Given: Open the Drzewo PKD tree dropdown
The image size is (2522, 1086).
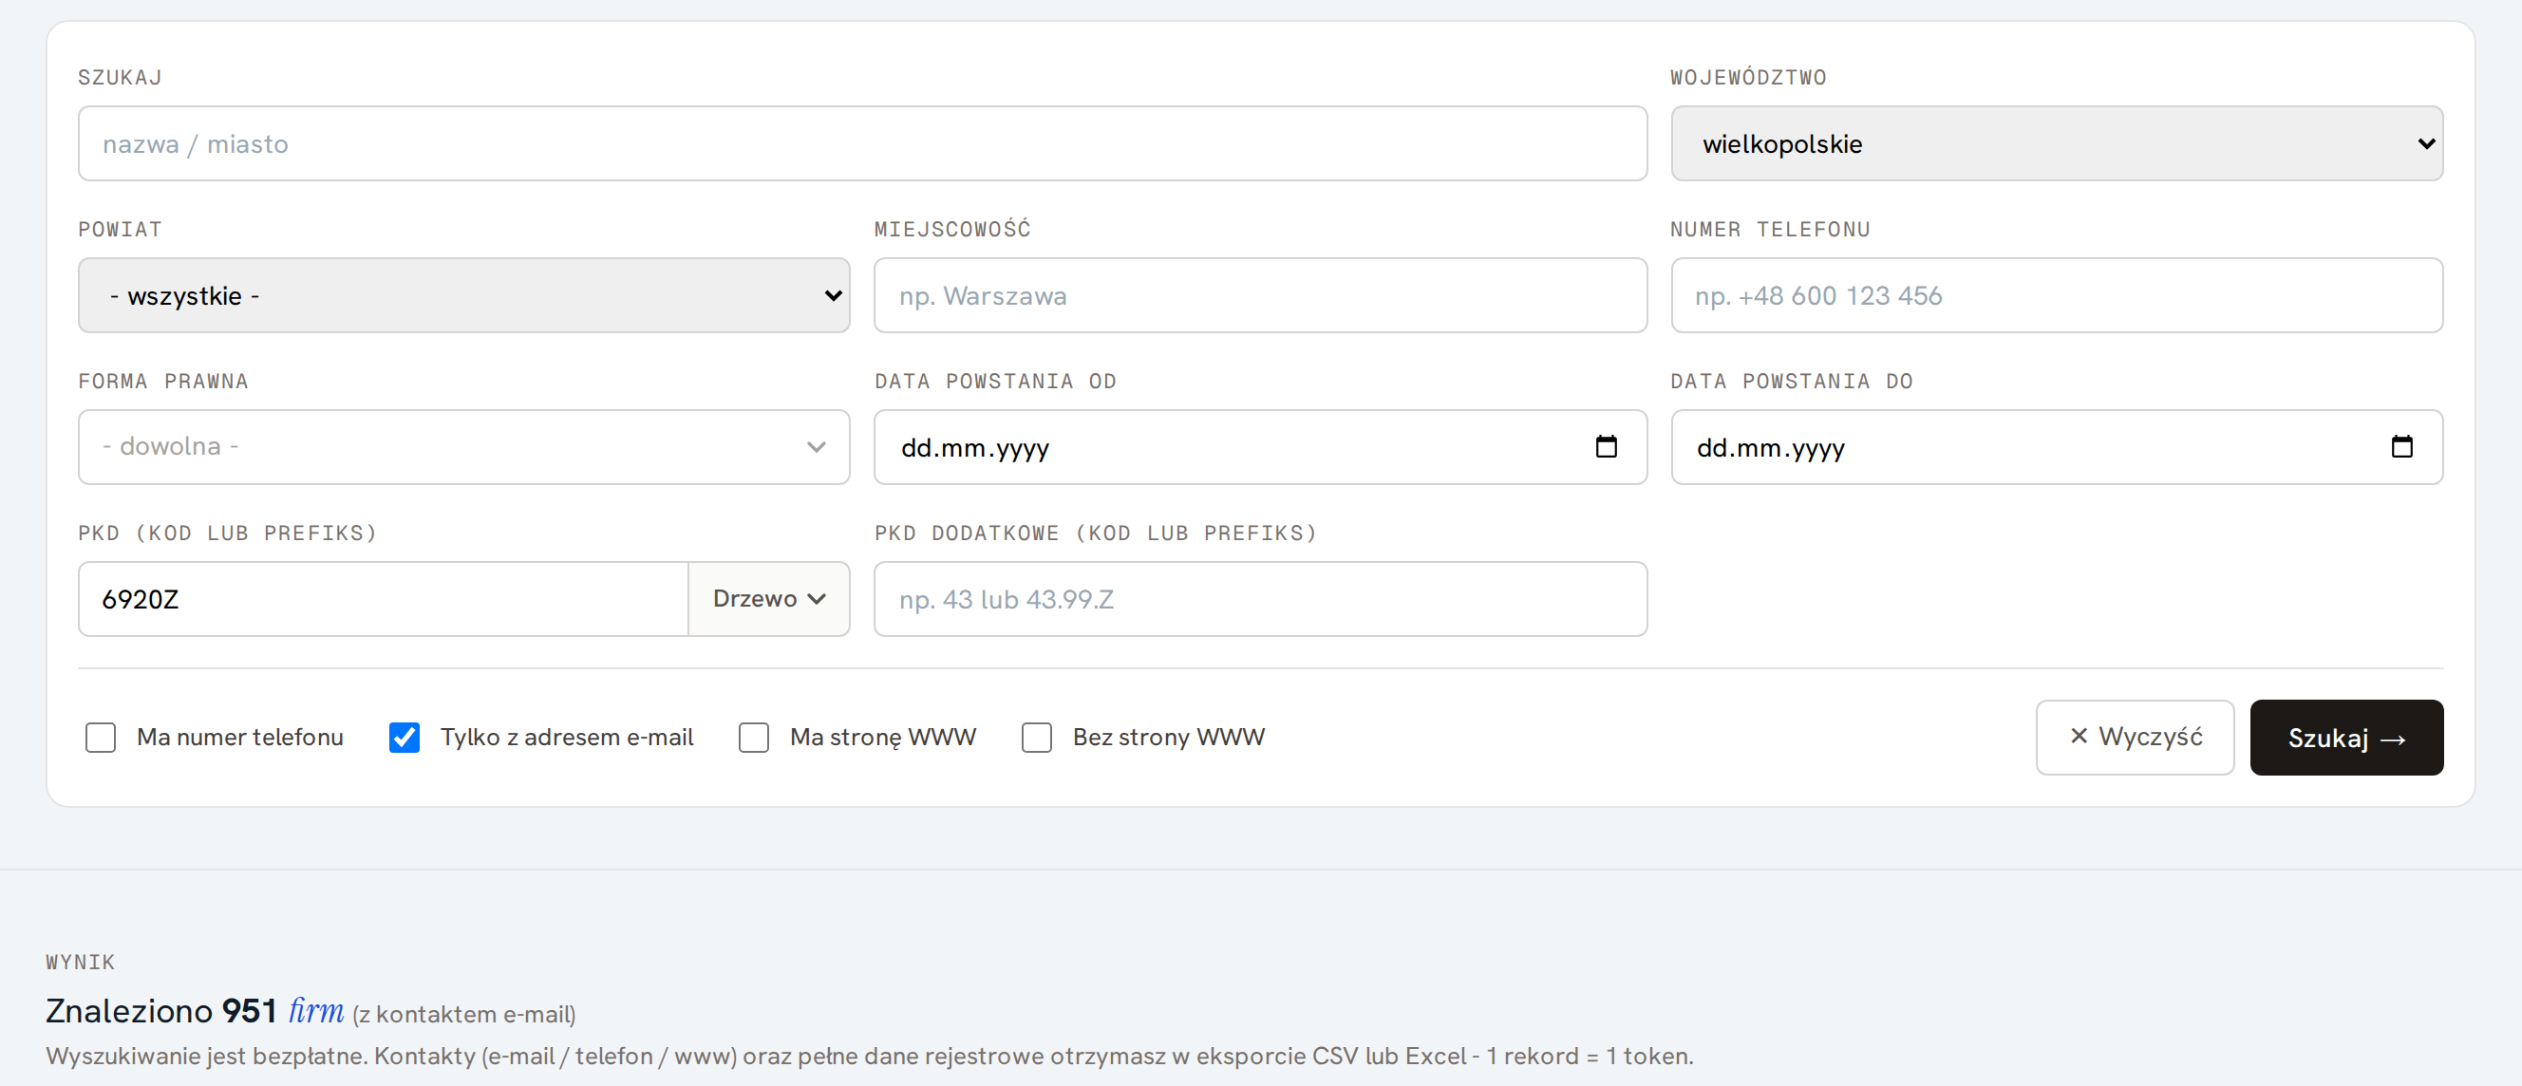Looking at the screenshot, I should pyautogui.click(x=768, y=599).
